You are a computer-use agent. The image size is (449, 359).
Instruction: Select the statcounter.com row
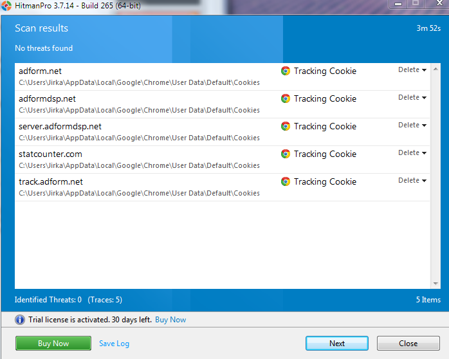[x=222, y=160]
